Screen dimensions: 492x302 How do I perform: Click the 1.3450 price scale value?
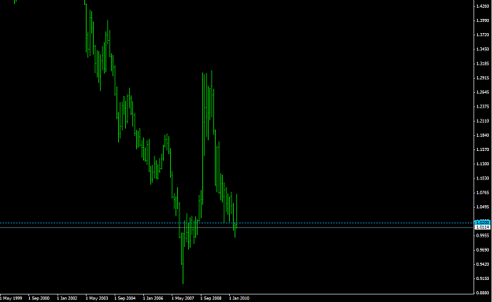tap(483, 50)
